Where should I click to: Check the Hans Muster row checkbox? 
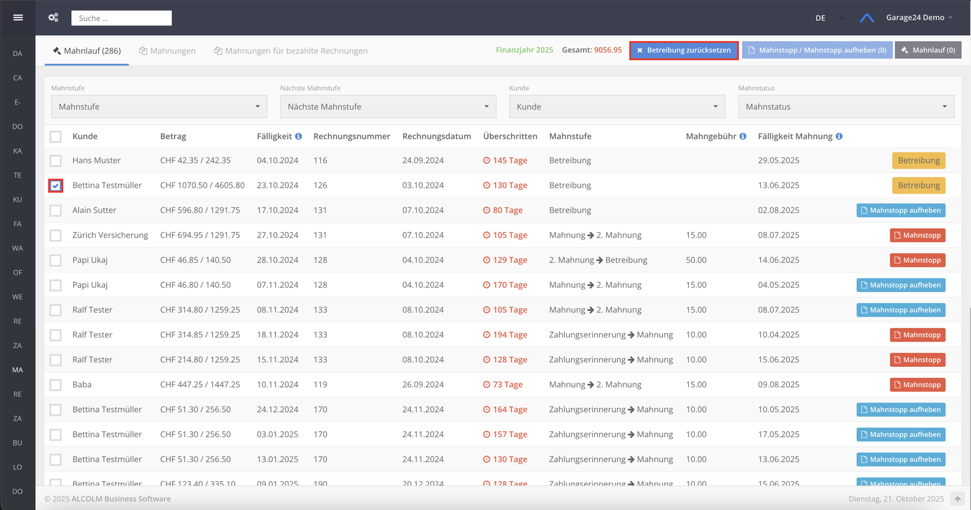(56, 161)
